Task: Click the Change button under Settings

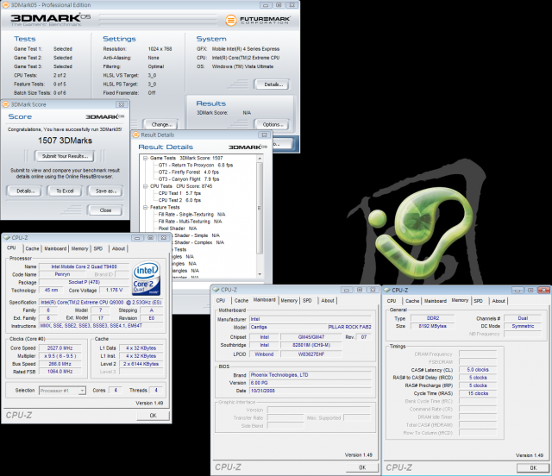Action: (160, 125)
